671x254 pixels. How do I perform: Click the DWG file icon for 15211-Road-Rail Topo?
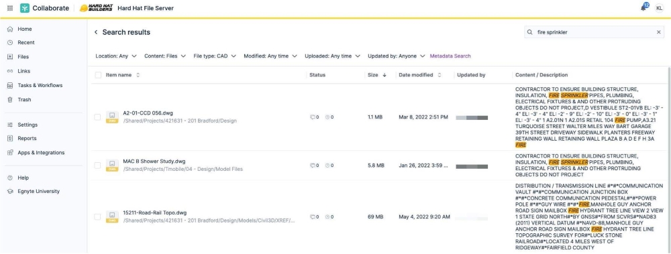112,216
